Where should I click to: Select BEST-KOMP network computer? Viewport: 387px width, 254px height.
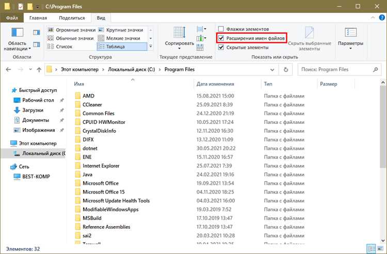(x=31, y=177)
